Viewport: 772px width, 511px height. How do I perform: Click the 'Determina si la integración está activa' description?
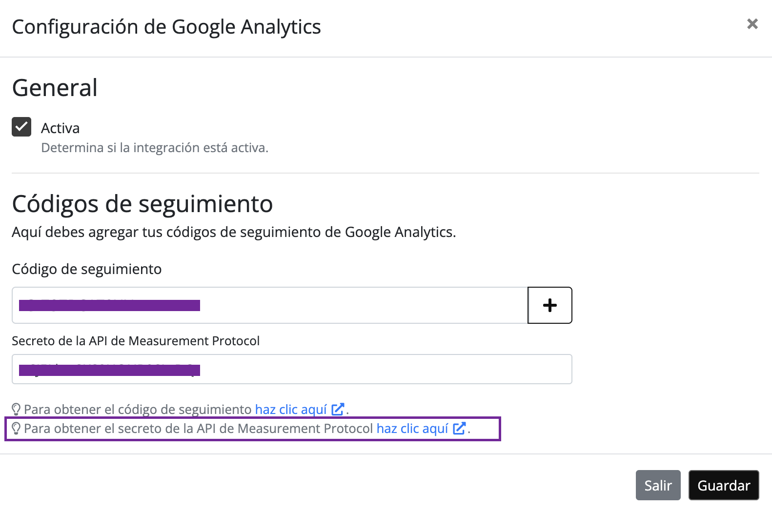point(155,148)
